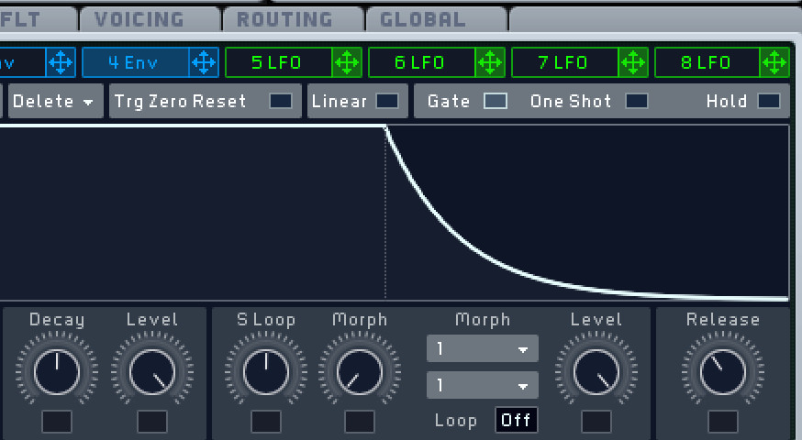The height and width of the screenshot is (440, 802).
Task: Click the small box under the S Loop knob
Action: click(266, 422)
